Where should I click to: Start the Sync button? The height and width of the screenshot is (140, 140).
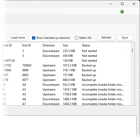point(125,38)
